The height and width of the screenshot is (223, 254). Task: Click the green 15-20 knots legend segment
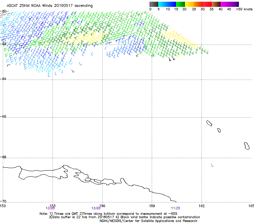(181, 4)
